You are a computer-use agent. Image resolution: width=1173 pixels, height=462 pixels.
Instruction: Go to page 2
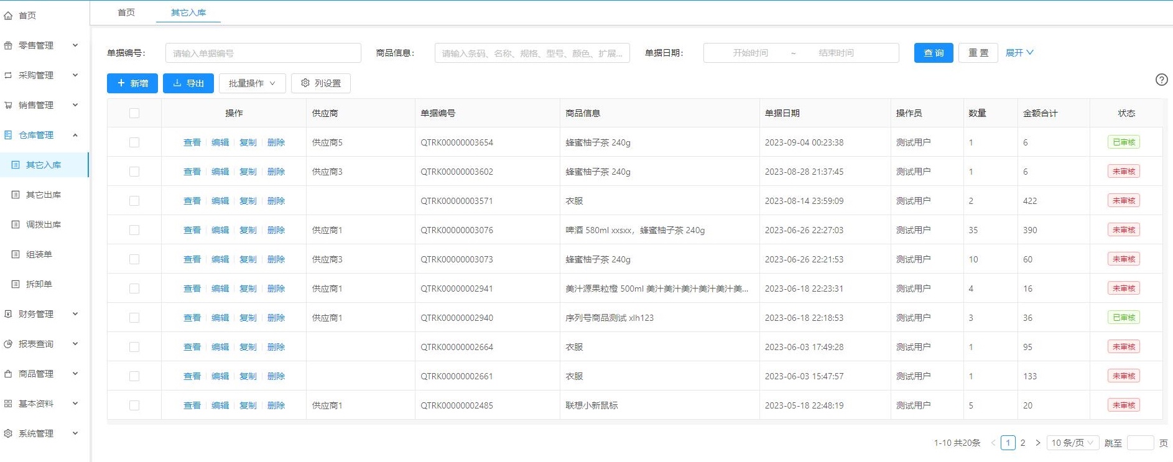point(1022,443)
